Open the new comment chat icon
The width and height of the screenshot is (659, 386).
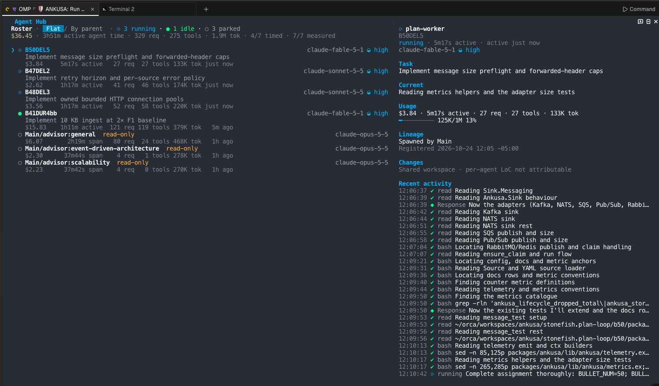640,22
